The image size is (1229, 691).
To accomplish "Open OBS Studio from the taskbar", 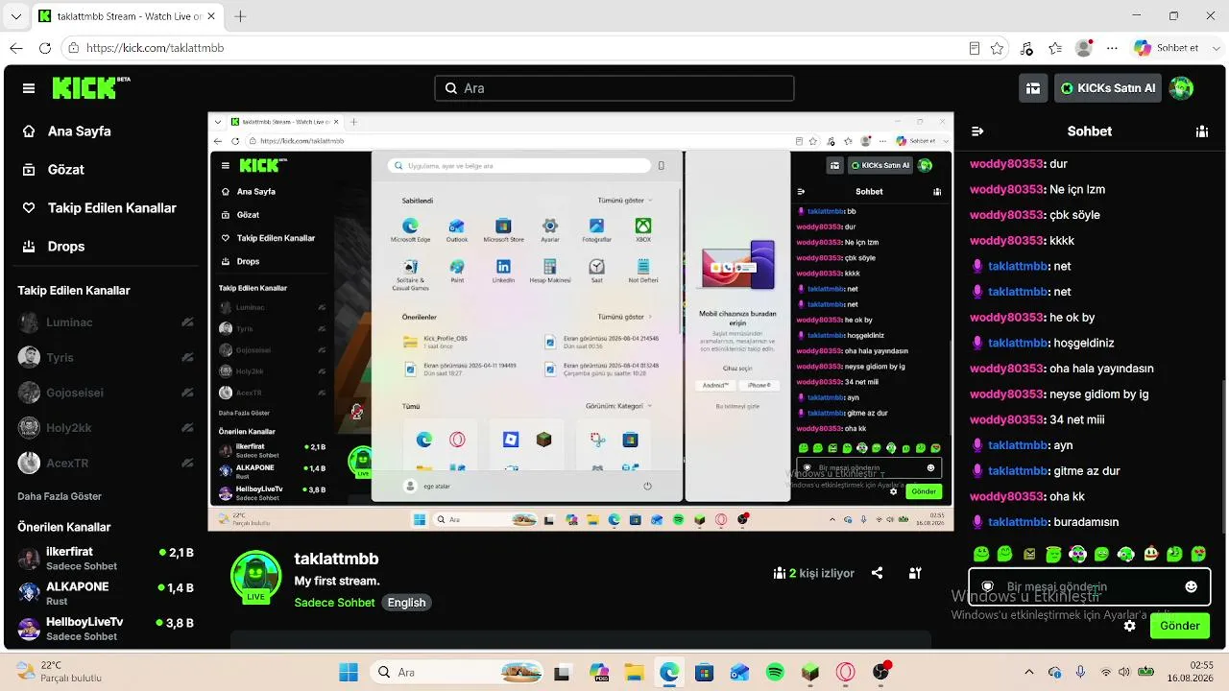I will pos(881,673).
